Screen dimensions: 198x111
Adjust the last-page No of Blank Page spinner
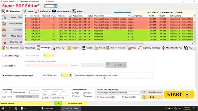point(71,75)
